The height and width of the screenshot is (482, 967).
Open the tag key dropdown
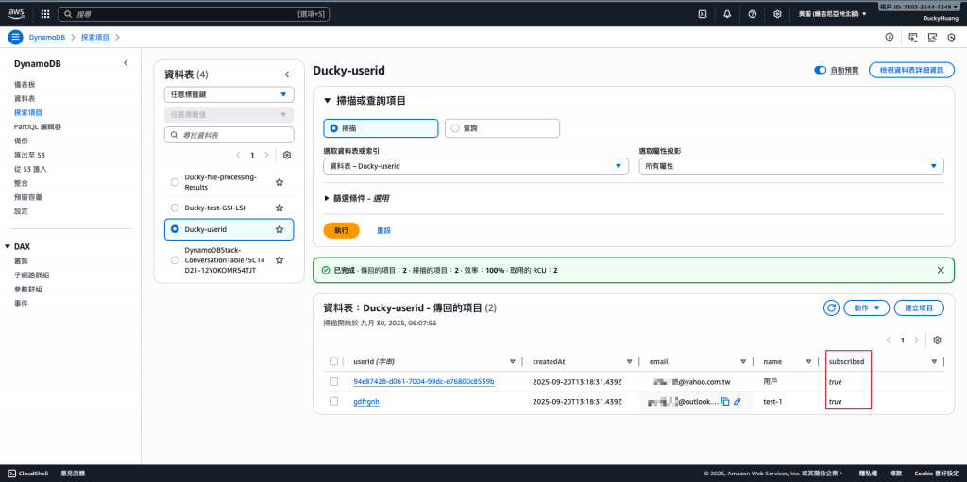[229, 95]
